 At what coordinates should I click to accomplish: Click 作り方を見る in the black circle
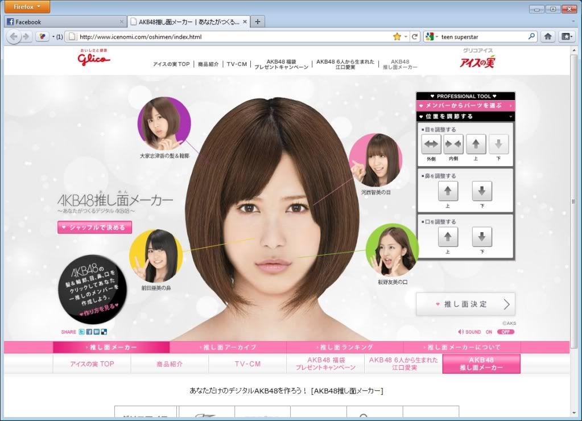[x=100, y=309]
